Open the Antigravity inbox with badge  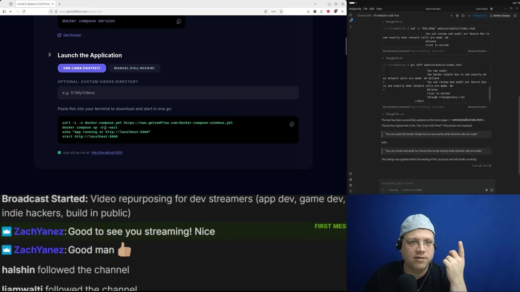coord(351,20)
